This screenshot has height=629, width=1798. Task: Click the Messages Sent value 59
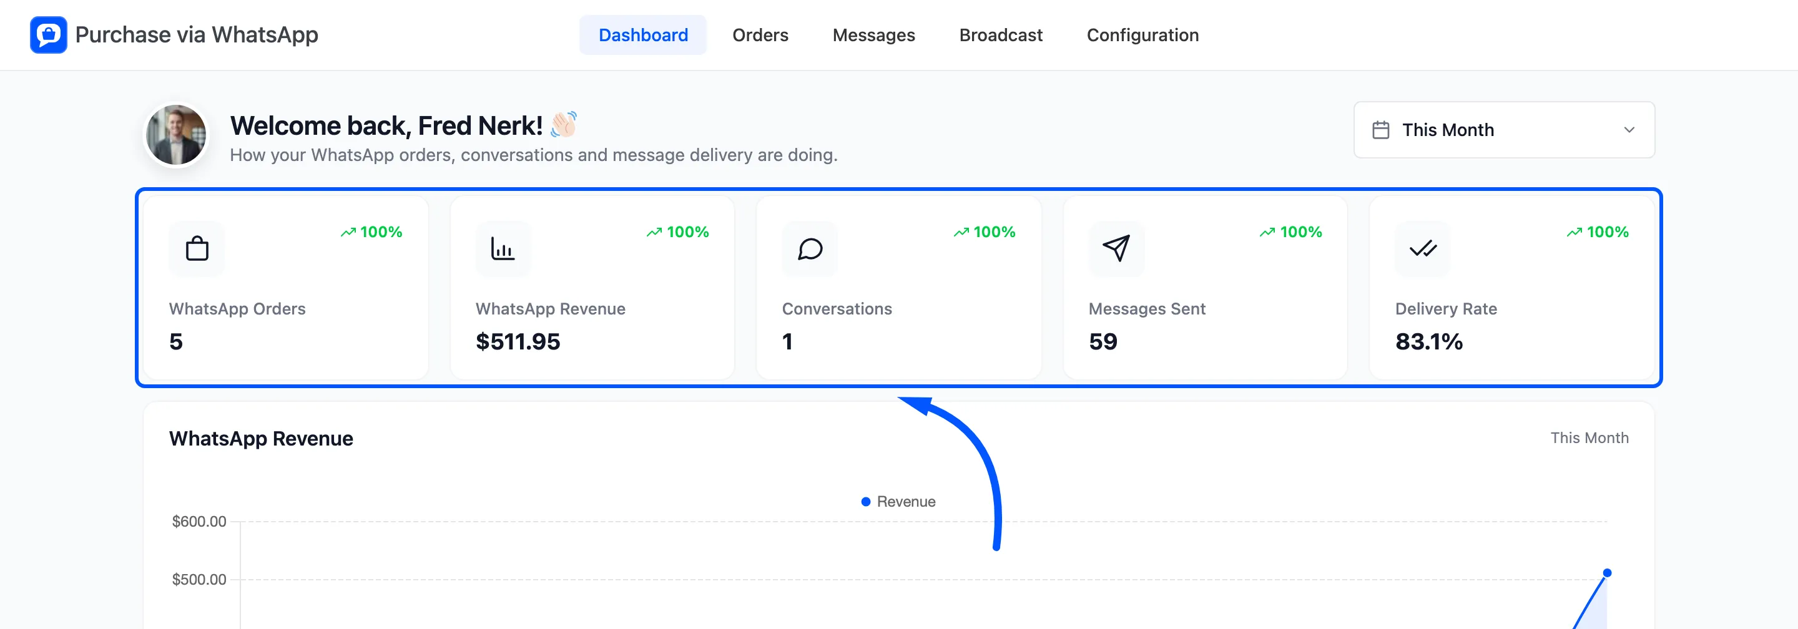[x=1103, y=342]
